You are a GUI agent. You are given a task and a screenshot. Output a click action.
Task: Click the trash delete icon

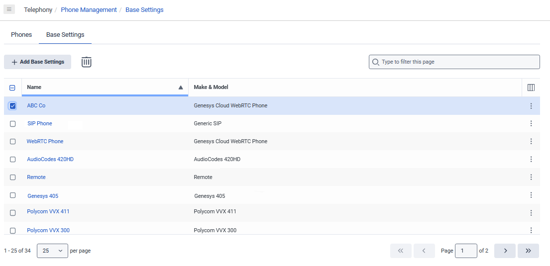point(87,62)
